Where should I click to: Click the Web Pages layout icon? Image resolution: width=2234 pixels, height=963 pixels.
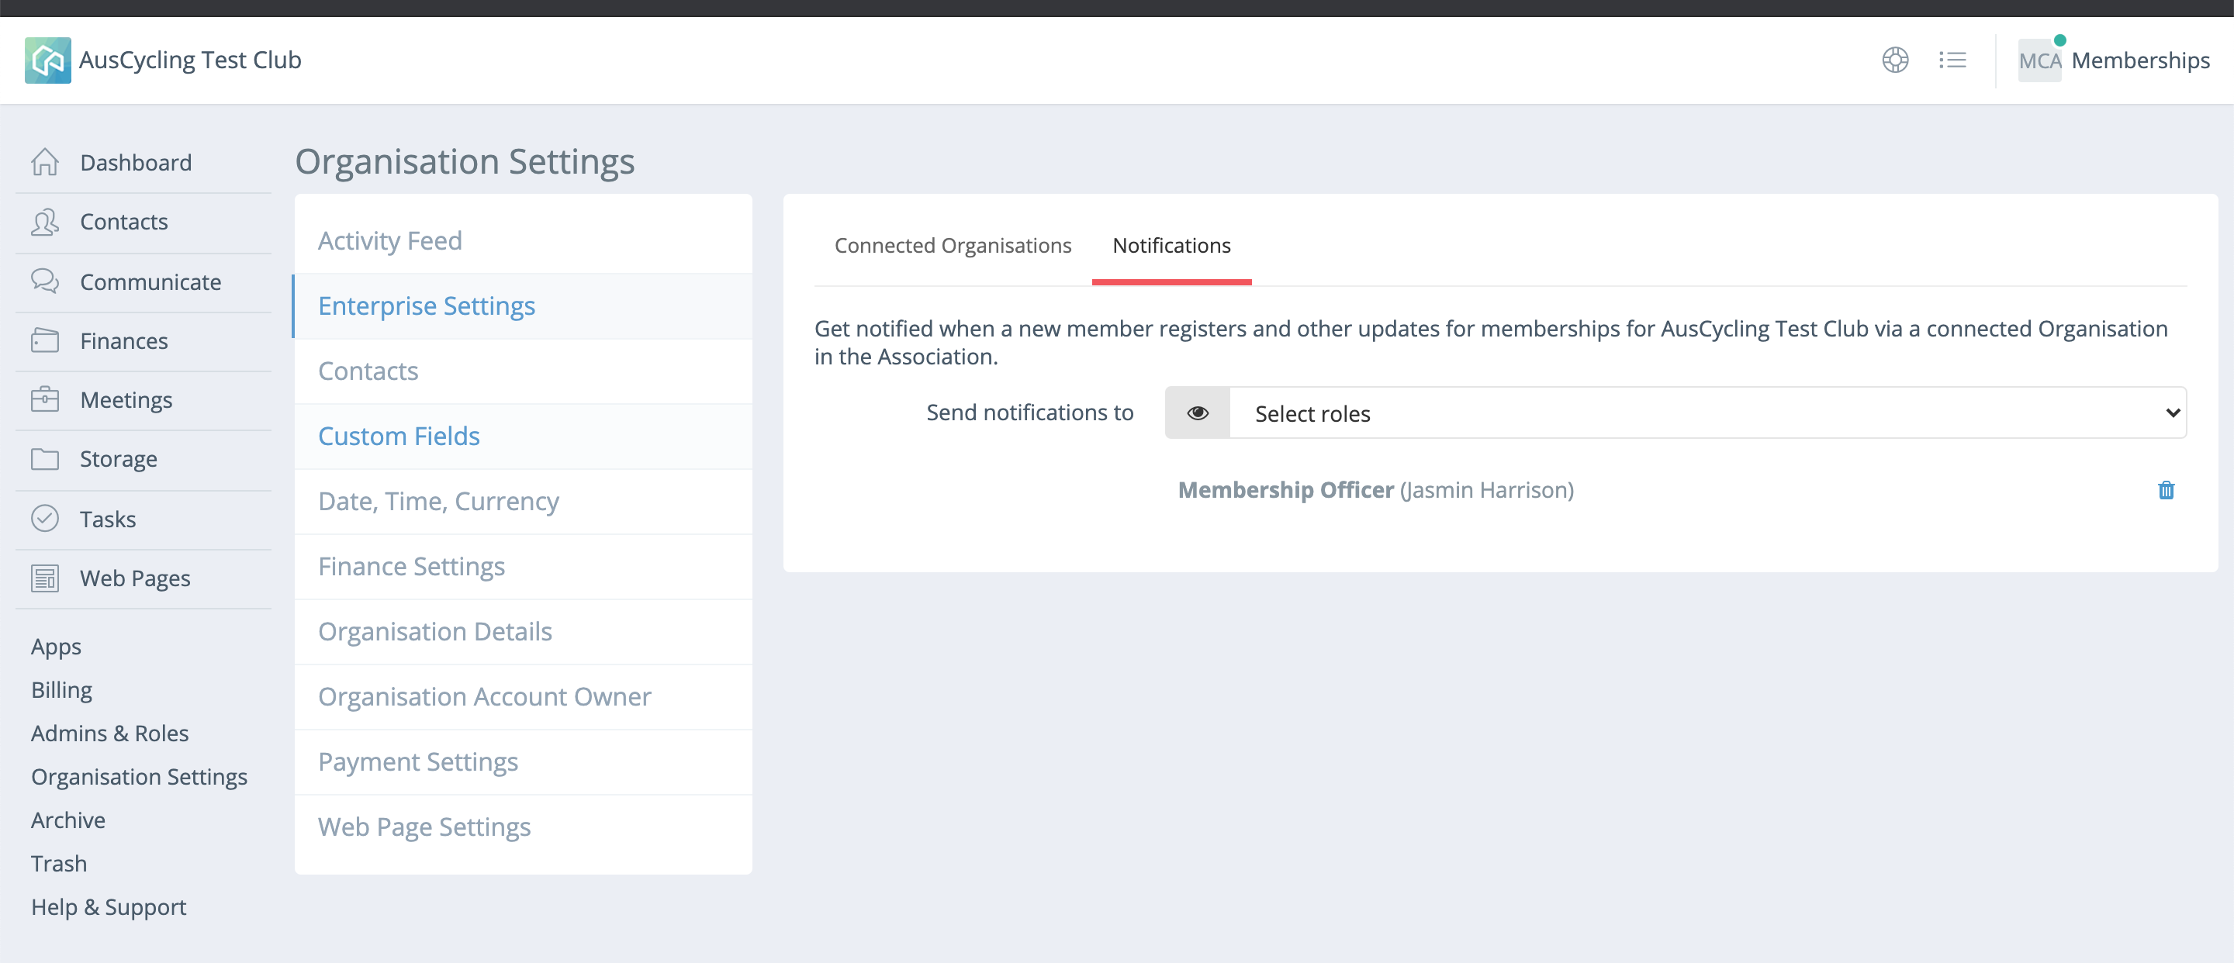pyautogui.click(x=45, y=578)
